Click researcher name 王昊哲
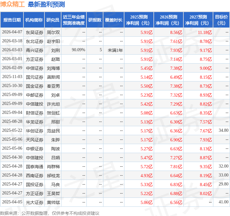Viewport: 230px width, 216px height. (53, 193)
